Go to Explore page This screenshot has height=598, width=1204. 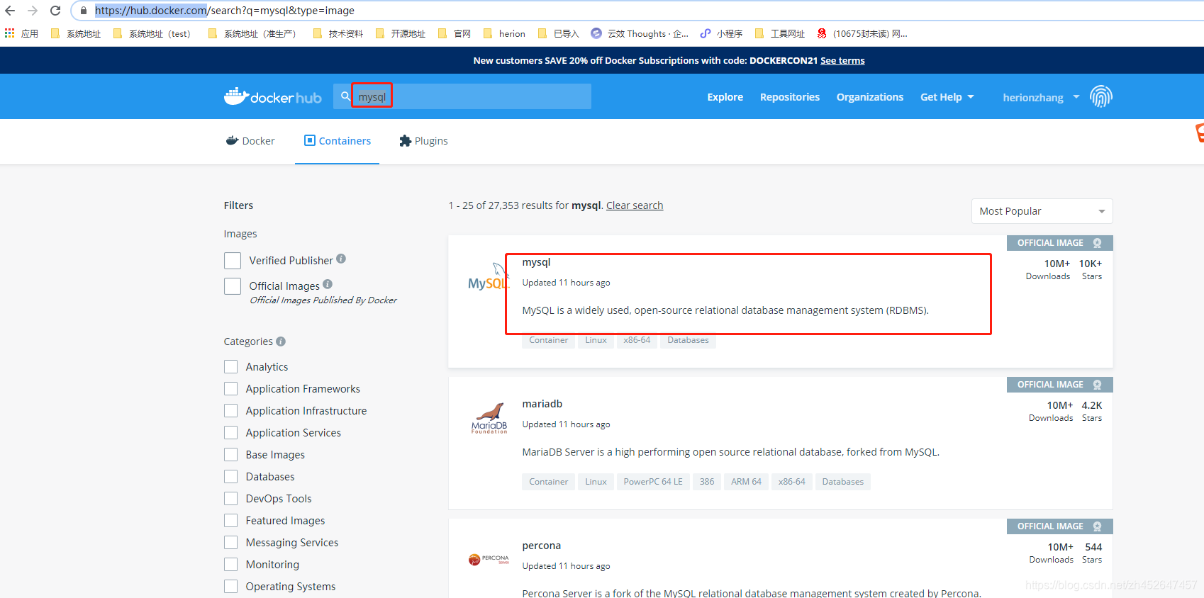725,97
